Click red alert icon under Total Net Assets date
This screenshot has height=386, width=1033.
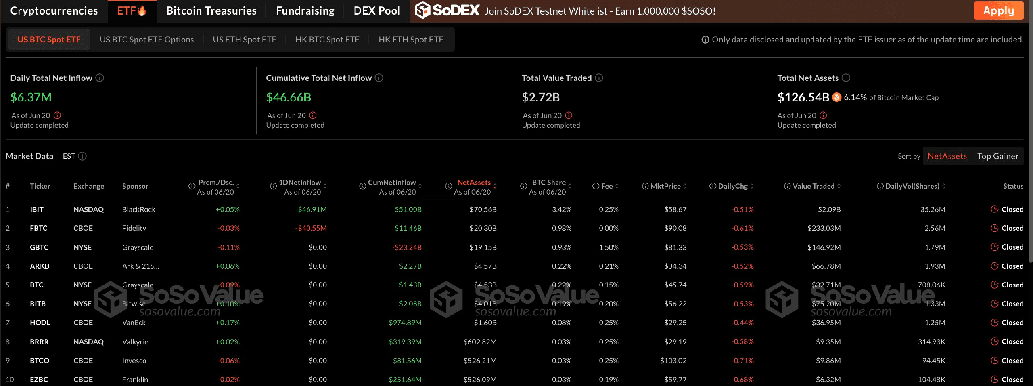pyautogui.click(x=824, y=115)
